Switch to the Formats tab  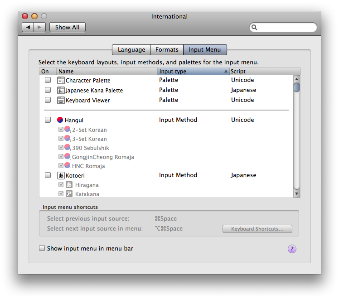[167, 50]
